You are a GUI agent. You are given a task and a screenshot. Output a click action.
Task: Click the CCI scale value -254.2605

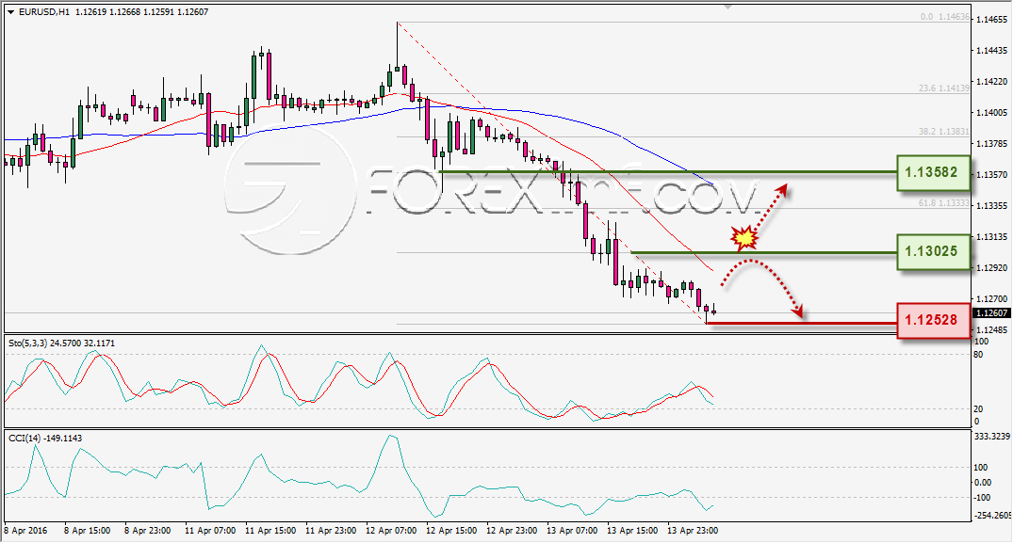point(991,516)
